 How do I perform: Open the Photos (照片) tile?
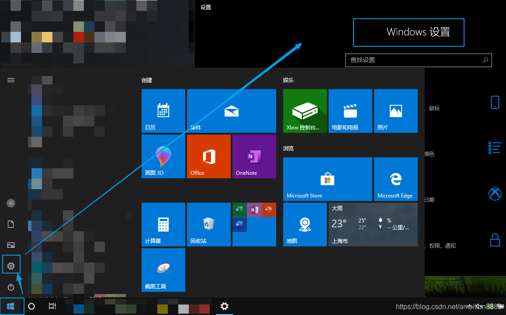395,111
